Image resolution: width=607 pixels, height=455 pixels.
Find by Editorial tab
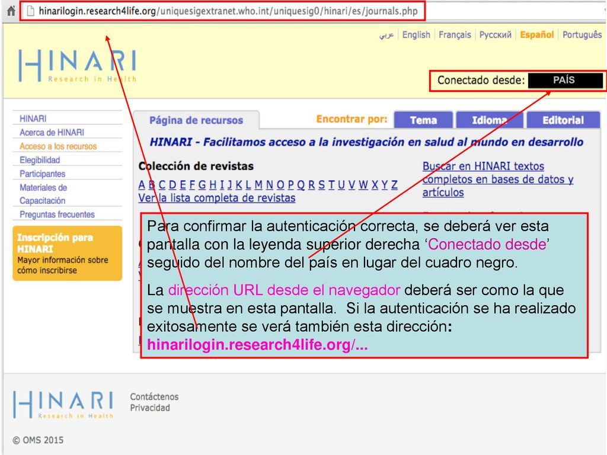coord(563,120)
